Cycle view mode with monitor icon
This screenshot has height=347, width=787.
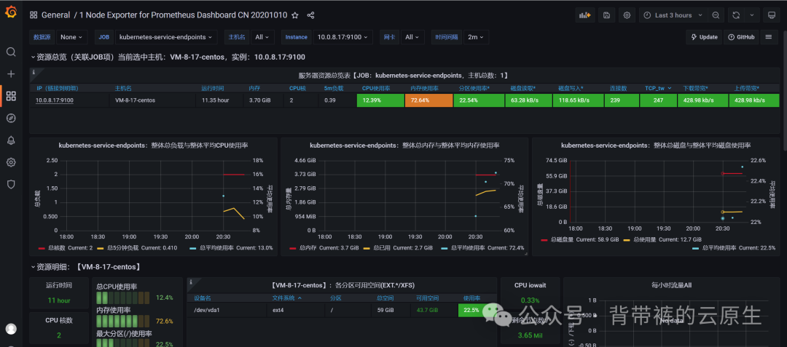pyautogui.click(x=772, y=15)
